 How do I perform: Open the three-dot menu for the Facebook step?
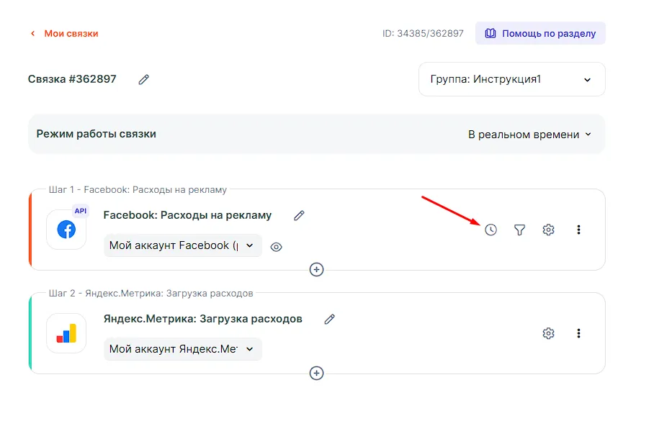coord(578,230)
